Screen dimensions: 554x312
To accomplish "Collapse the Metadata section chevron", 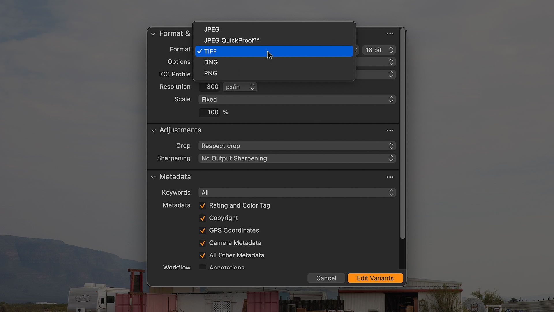I will 153,177.
